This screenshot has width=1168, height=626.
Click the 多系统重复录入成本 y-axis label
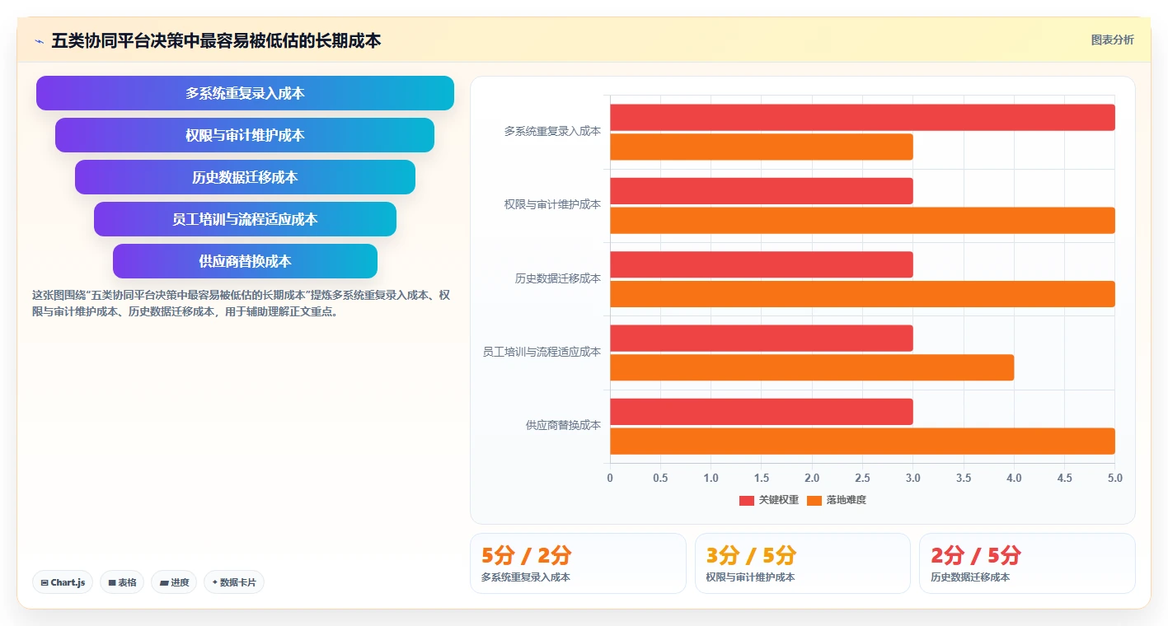coord(552,131)
